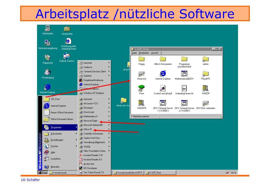Switch to \\wscip\sysuli taskbar button
This screenshot has height=186, width=269.
[63, 173]
